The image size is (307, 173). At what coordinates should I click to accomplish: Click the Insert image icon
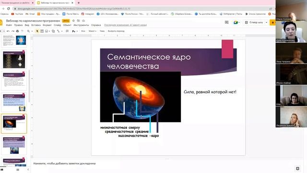coord(47,31)
